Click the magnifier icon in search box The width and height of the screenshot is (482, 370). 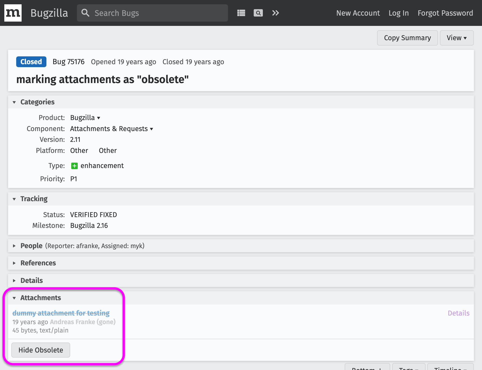tap(85, 13)
